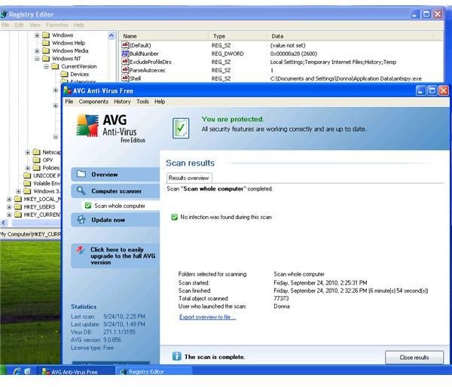Select the Volatile Environment key
Screen dimensions: 452x387
pos(47,183)
